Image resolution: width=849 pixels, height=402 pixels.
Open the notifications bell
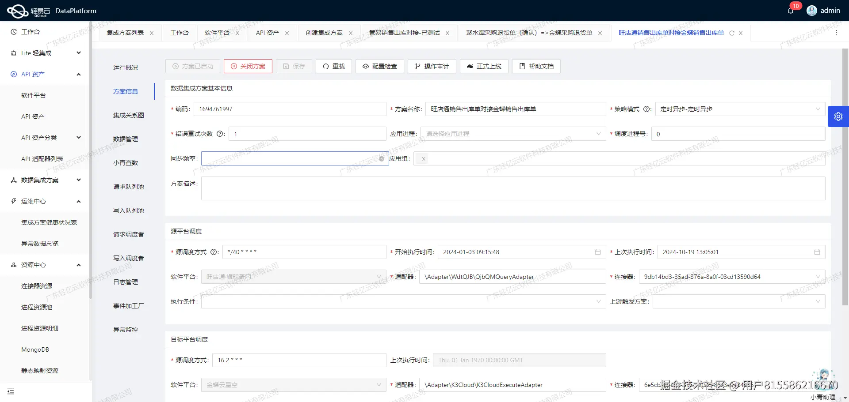[x=791, y=11]
